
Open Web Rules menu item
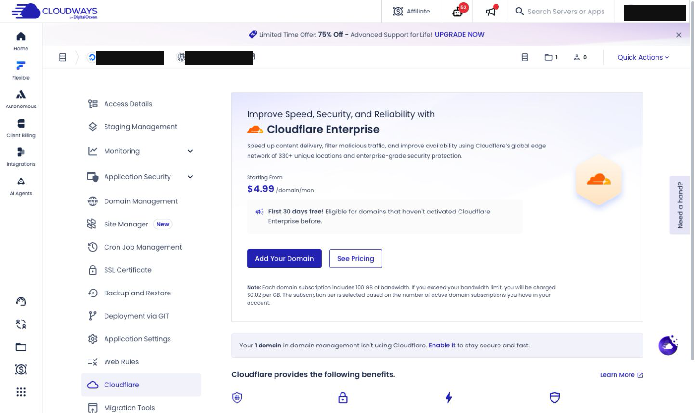[141, 362]
